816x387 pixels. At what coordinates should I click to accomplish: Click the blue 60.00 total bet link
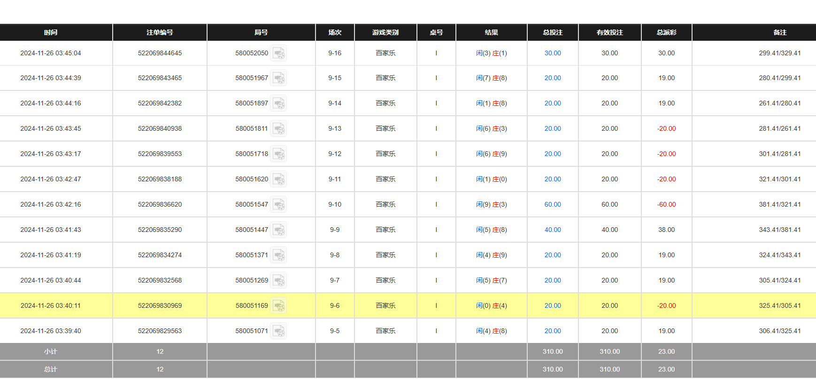point(553,205)
